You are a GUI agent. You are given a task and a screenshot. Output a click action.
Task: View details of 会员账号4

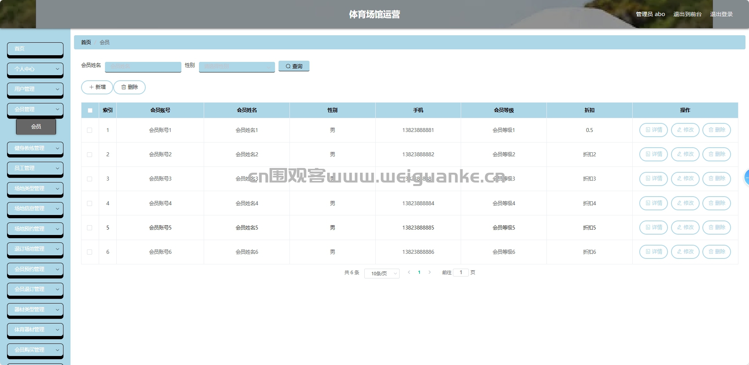[x=653, y=203]
